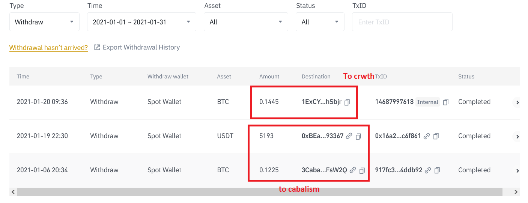Copy destination address 3Caba...FsW2Q
The width and height of the screenshot is (528, 203).
(x=362, y=170)
